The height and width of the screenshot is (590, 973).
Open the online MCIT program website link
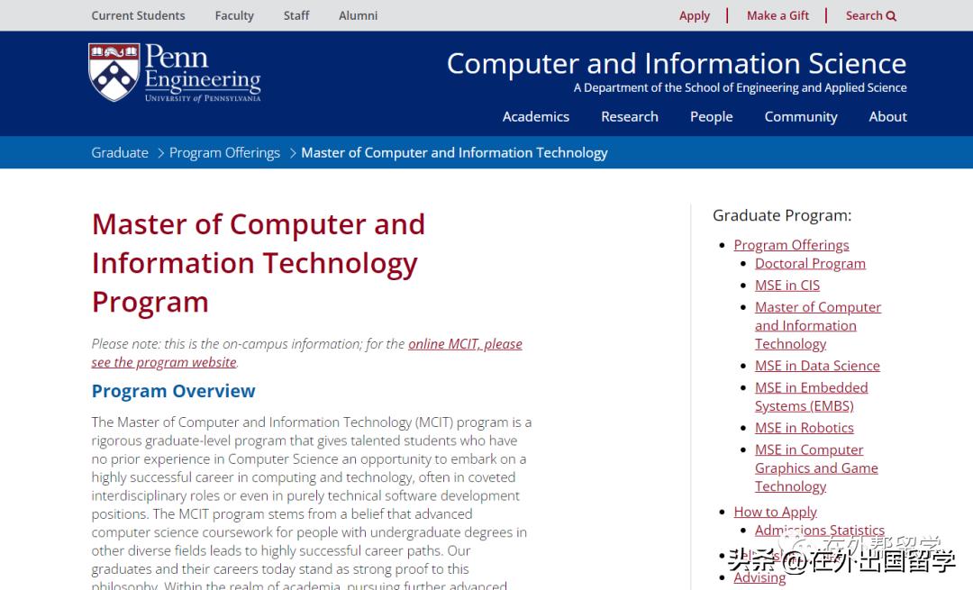click(465, 343)
